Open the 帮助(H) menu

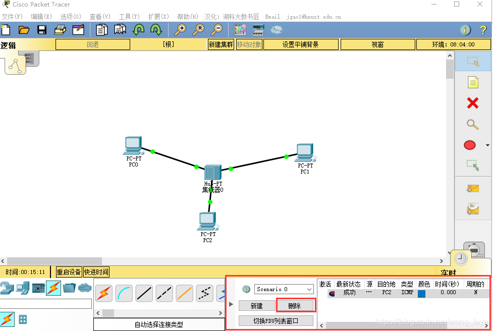(x=187, y=17)
